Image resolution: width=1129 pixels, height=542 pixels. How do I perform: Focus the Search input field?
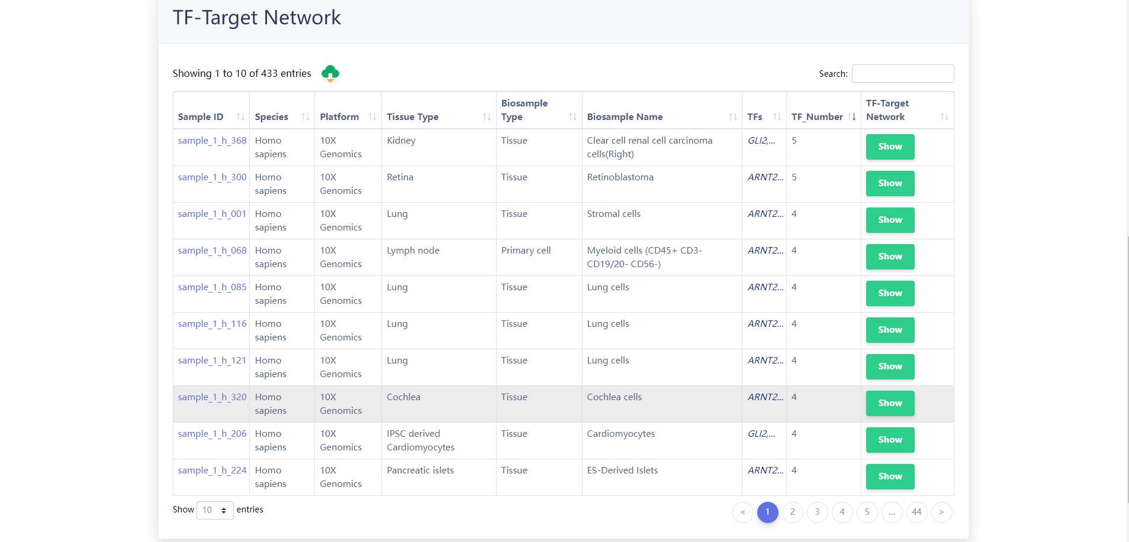point(902,73)
